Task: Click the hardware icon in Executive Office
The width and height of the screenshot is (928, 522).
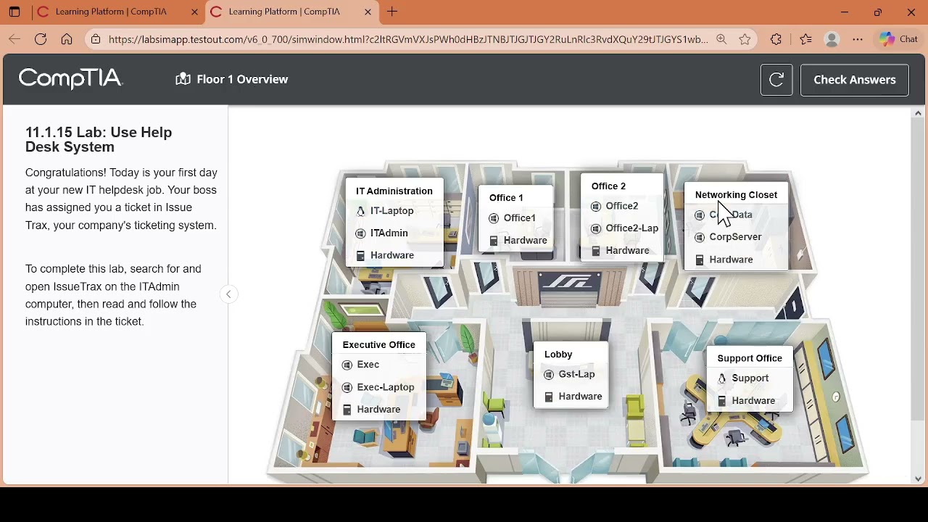Action: [x=347, y=410]
